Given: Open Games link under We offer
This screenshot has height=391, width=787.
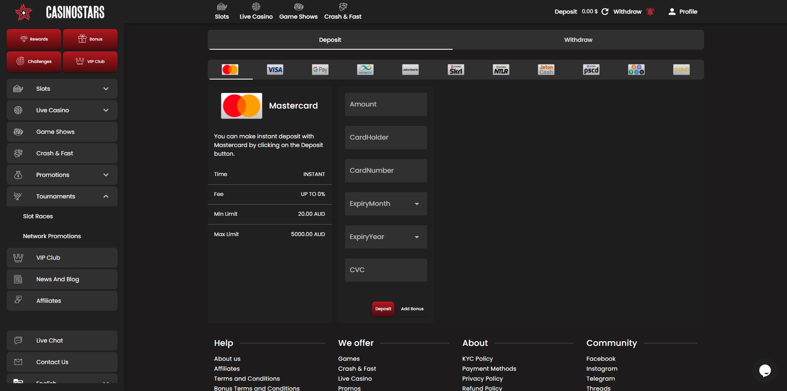Looking at the screenshot, I should (x=349, y=359).
